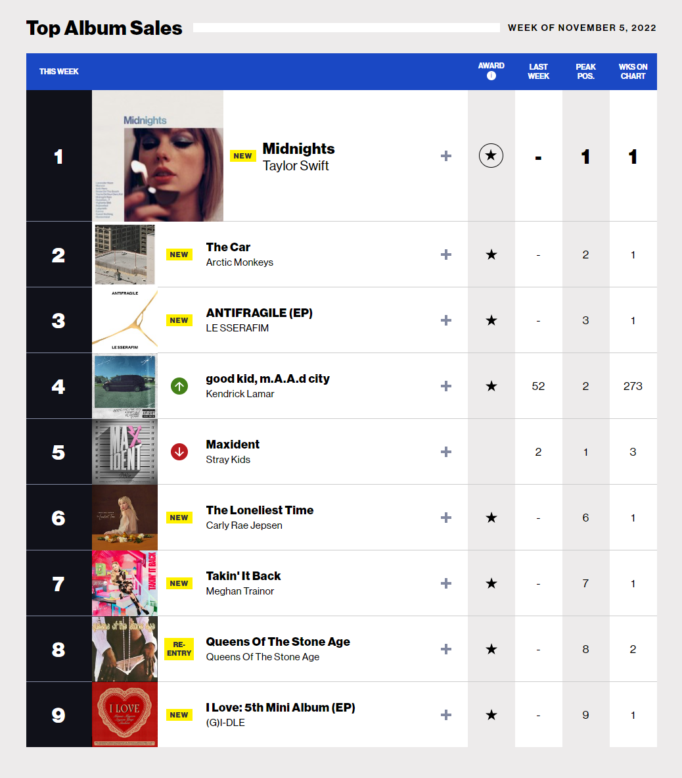Click the red down arrow beside Maxident
Screen dimensions: 682x778
(x=179, y=452)
